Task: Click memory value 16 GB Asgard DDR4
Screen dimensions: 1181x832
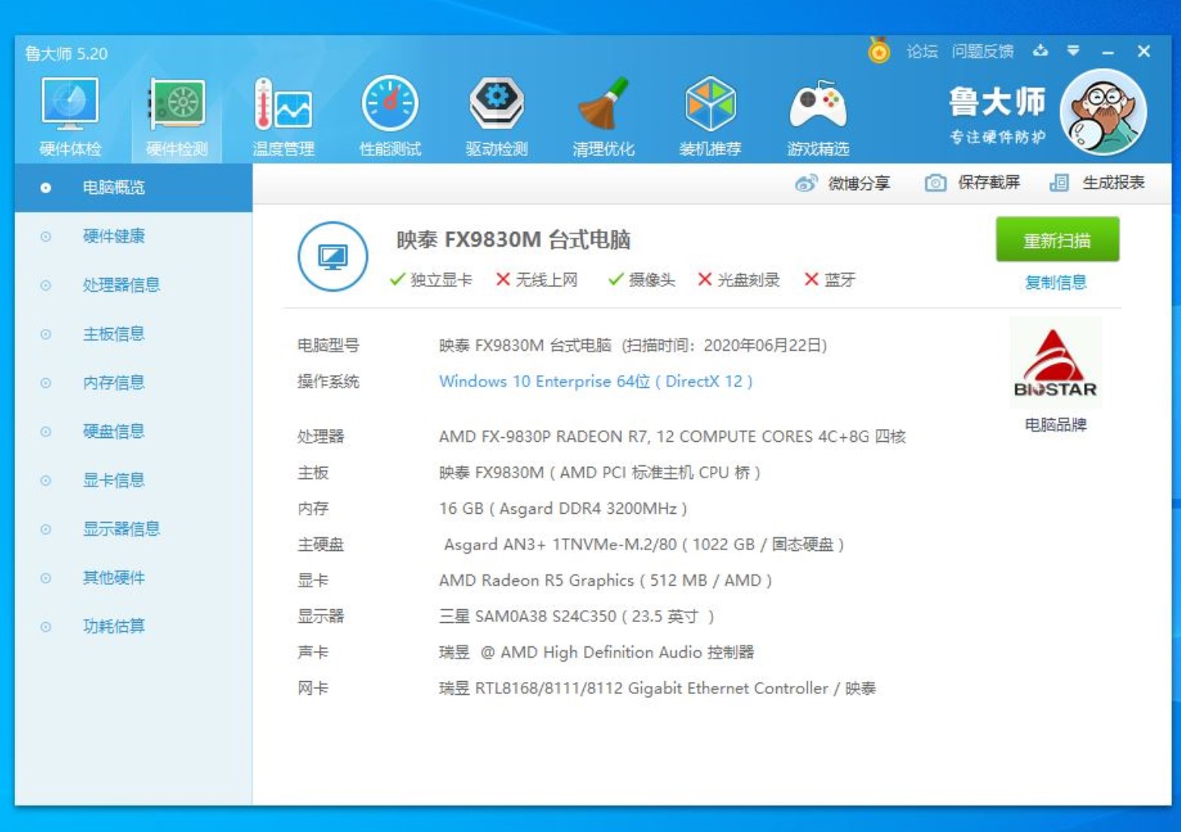Action: pos(563,508)
